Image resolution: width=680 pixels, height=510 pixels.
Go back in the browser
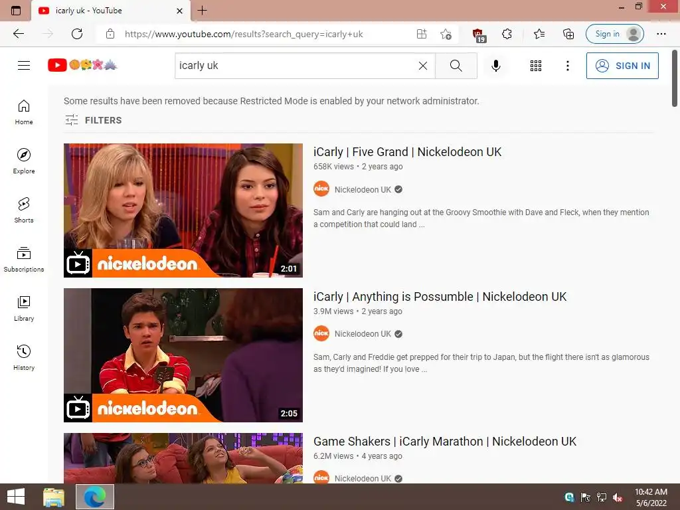pos(19,34)
